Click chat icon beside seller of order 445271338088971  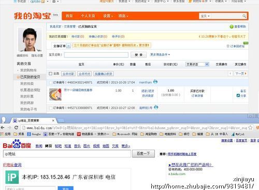pos(156,107)
